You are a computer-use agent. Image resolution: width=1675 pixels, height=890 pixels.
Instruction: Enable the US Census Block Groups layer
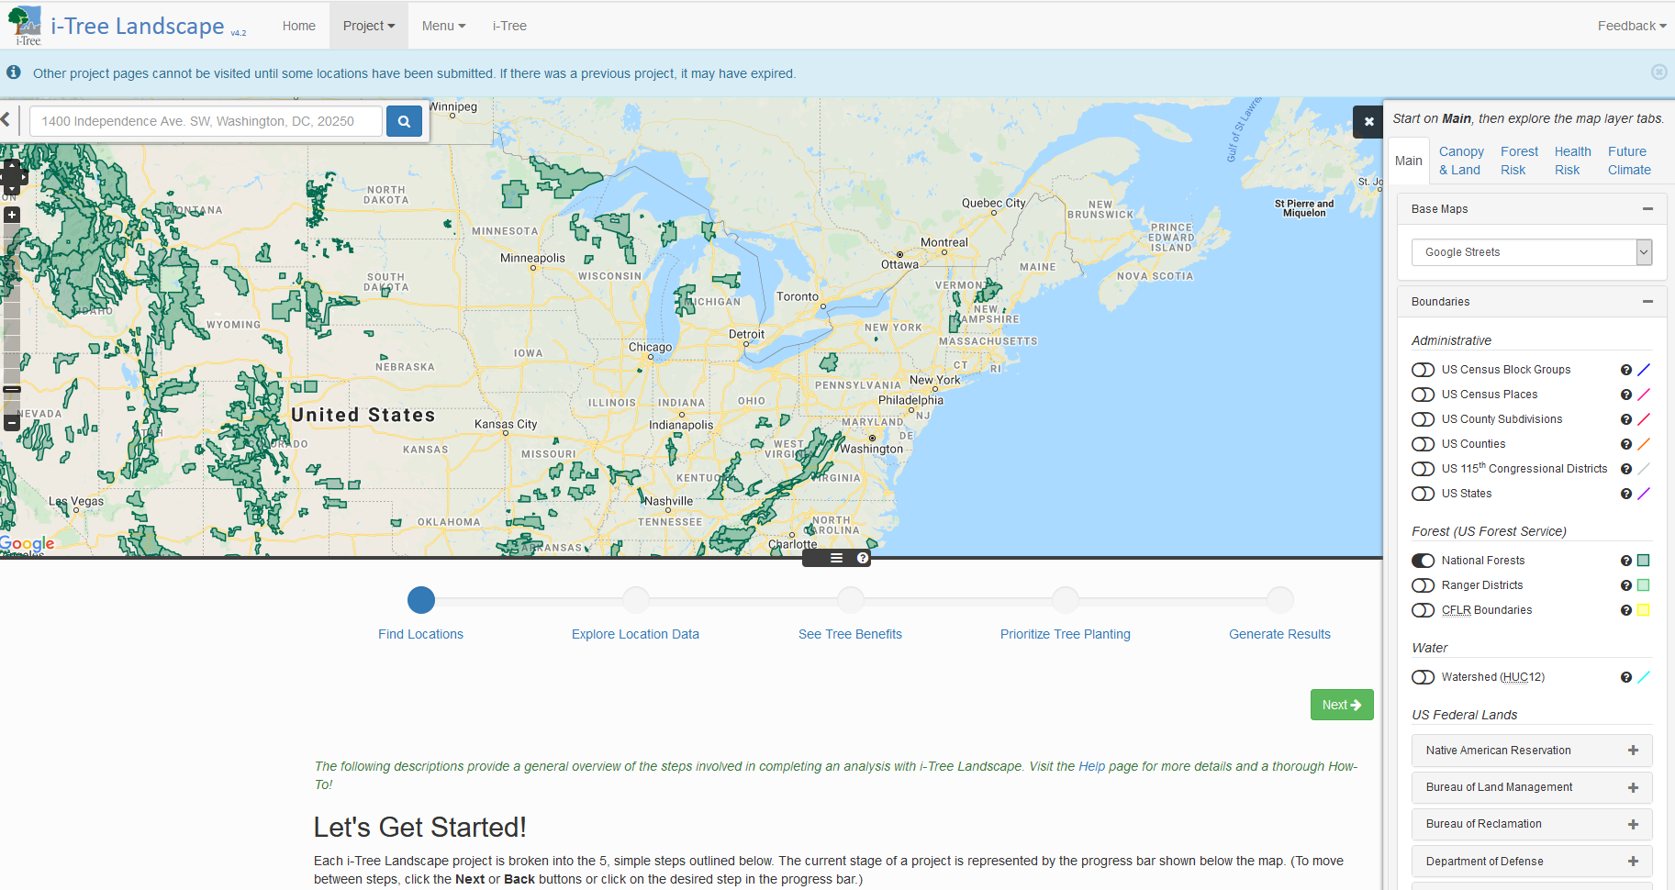pos(1423,370)
